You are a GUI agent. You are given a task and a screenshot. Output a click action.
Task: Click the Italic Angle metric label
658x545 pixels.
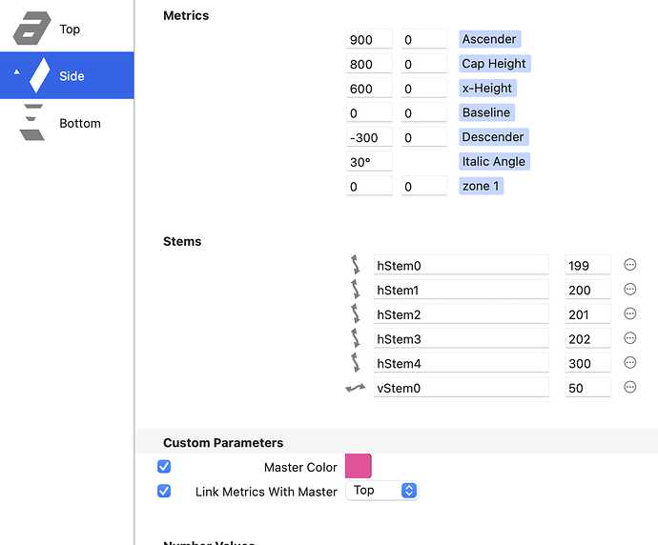(494, 161)
